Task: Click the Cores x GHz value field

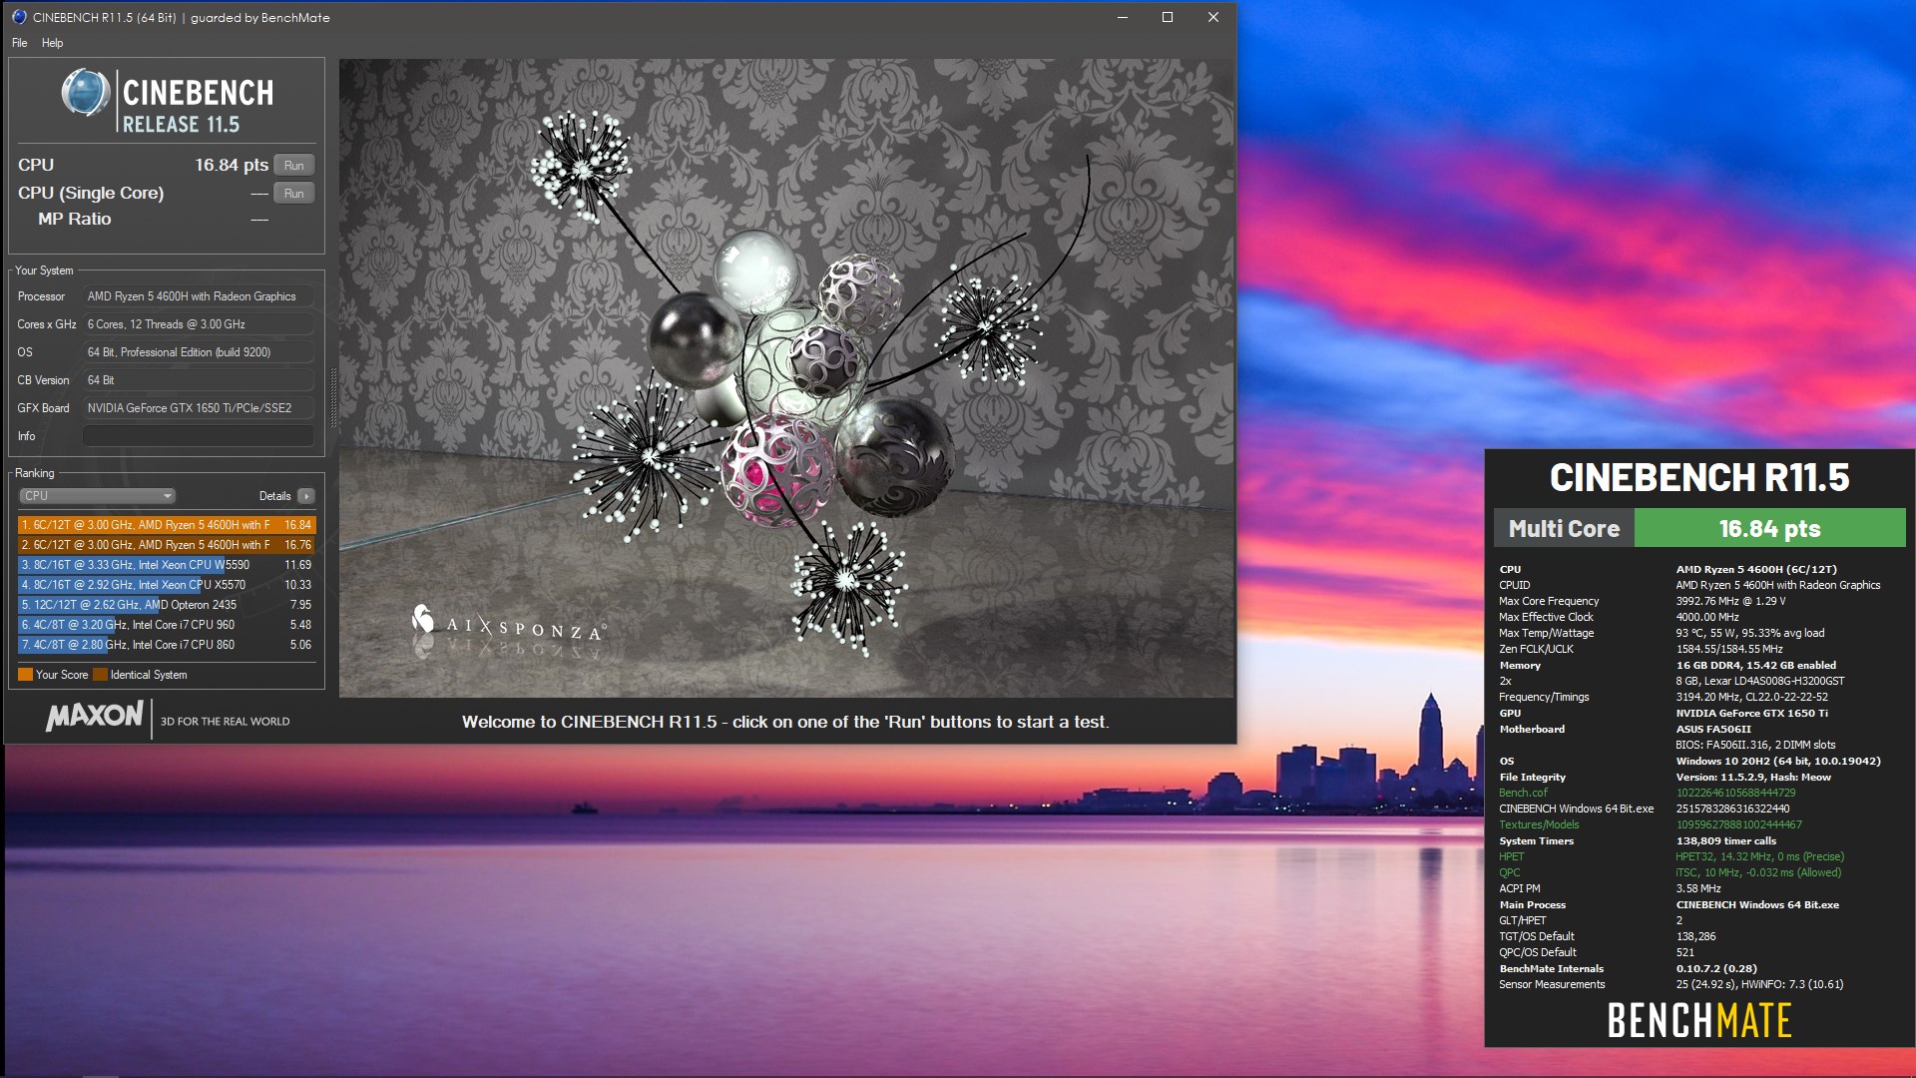Action: pos(198,324)
